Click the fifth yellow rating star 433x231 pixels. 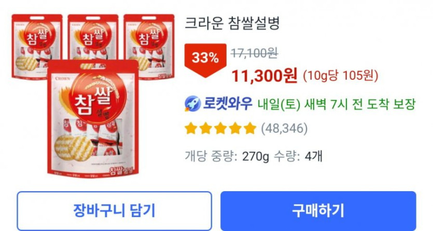tap(250, 128)
